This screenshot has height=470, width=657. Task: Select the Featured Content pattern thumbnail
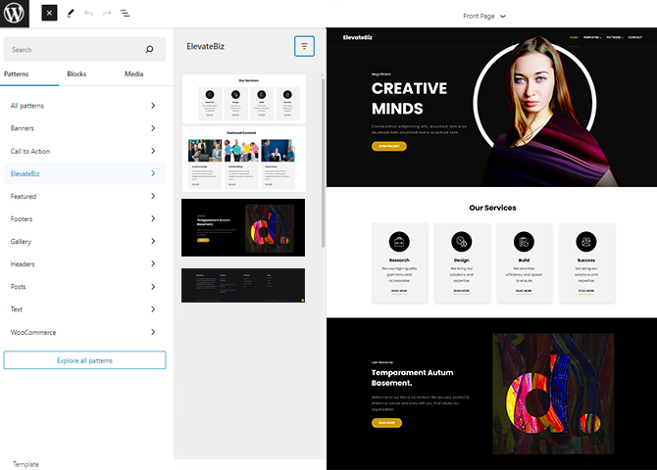point(243,159)
